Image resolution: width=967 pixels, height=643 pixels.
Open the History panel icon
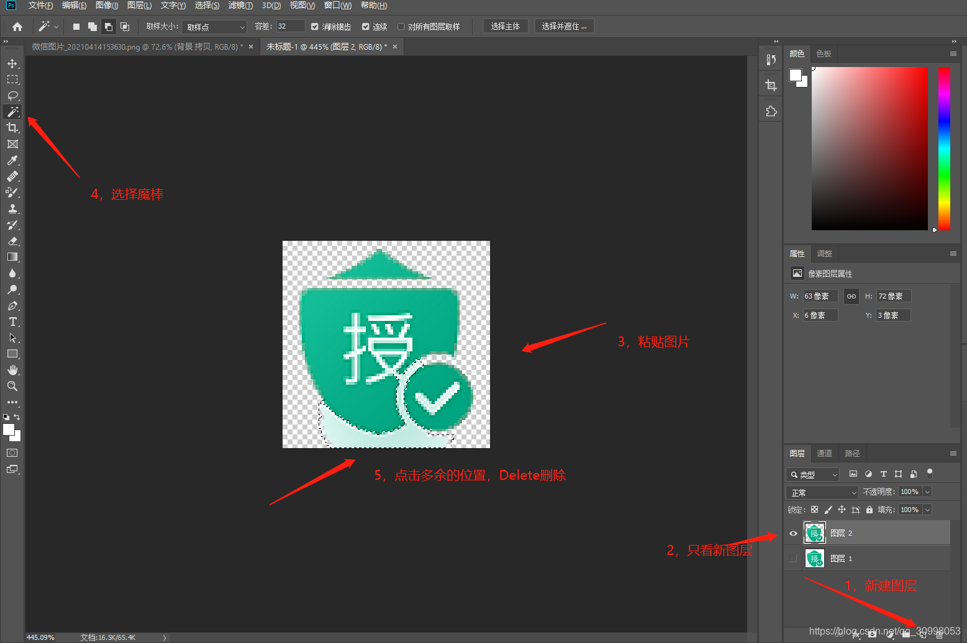tap(771, 60)
